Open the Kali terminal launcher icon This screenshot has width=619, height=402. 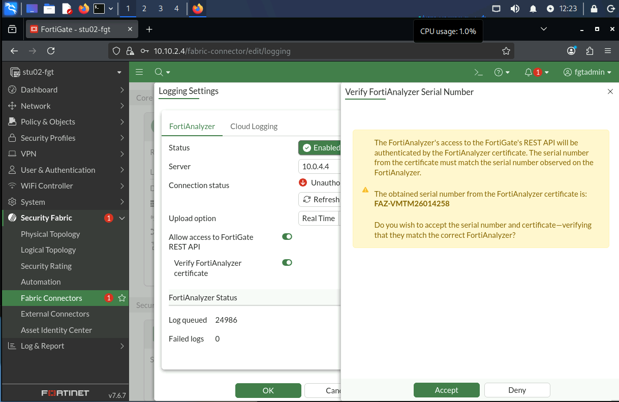(x=100, y=8)
